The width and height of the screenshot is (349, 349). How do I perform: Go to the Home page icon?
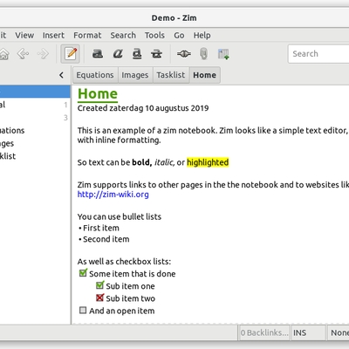(3, 54)
